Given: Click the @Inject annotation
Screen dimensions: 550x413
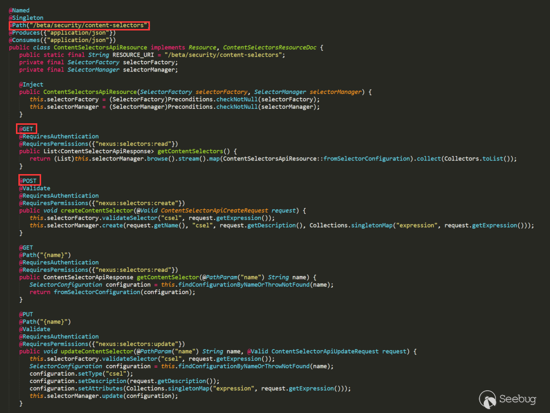Looking at the screenshot, I should (x=31, y=85).
